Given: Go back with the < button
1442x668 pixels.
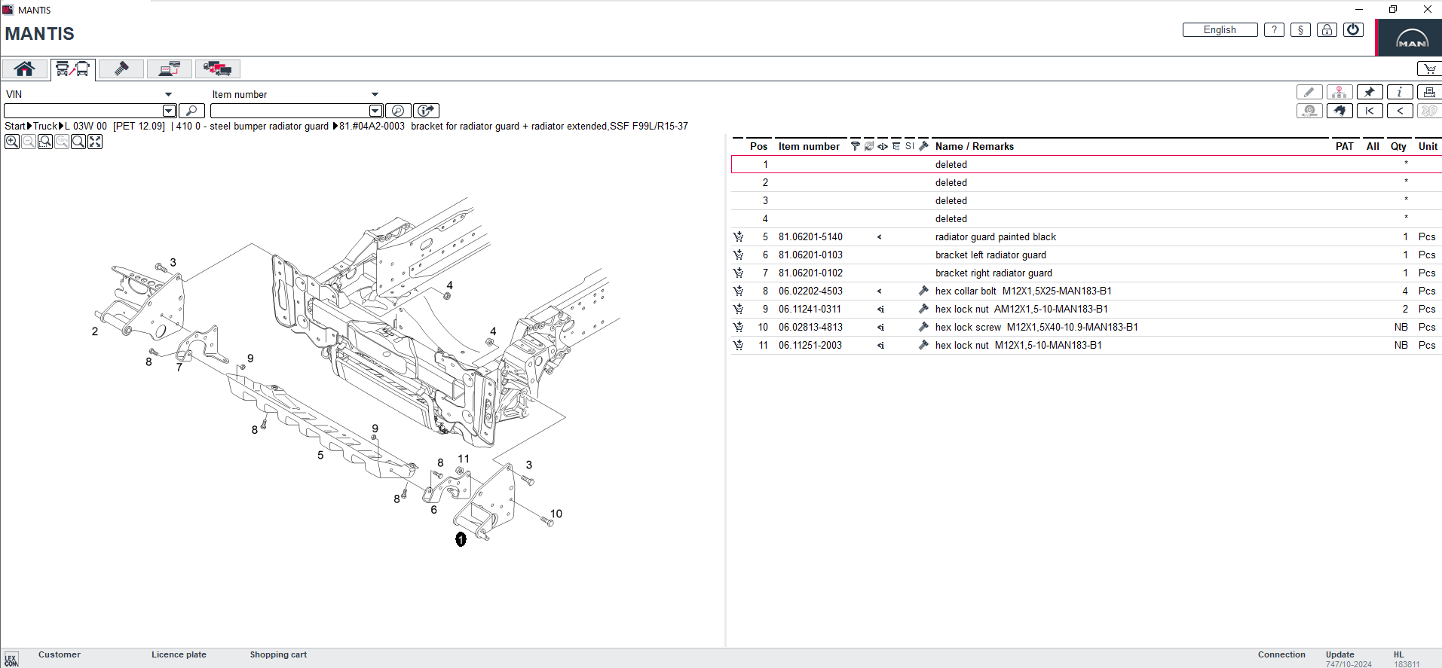Looking at the screenshot, I should tap(1400, 111).
